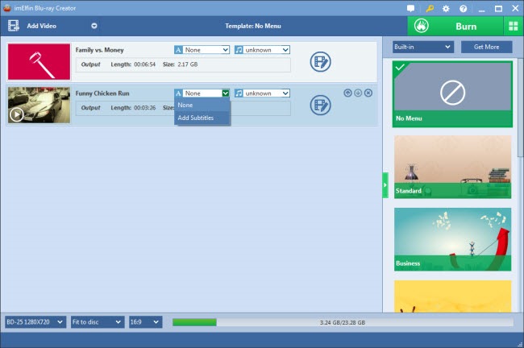Click the registration key icon
524x348 pixels.
pyautogui.click(x=430, y=8)
